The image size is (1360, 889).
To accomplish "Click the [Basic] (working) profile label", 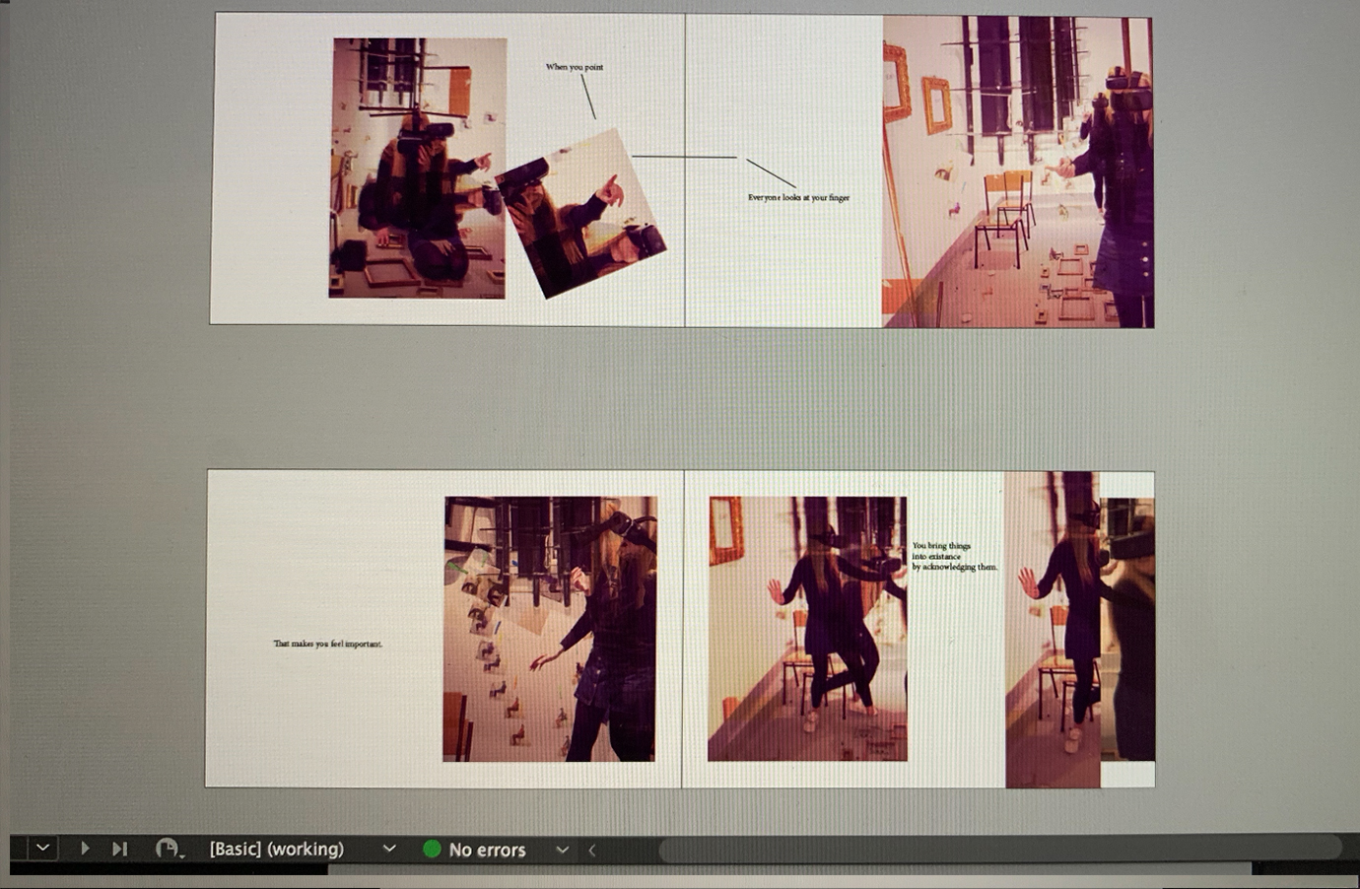I will 277,849.
